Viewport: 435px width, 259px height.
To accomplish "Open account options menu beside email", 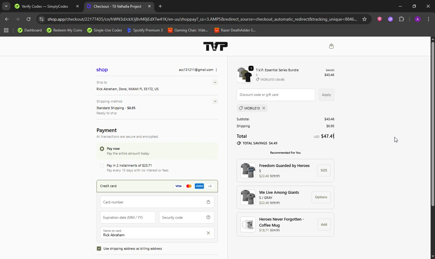I will tap(216, 70).
